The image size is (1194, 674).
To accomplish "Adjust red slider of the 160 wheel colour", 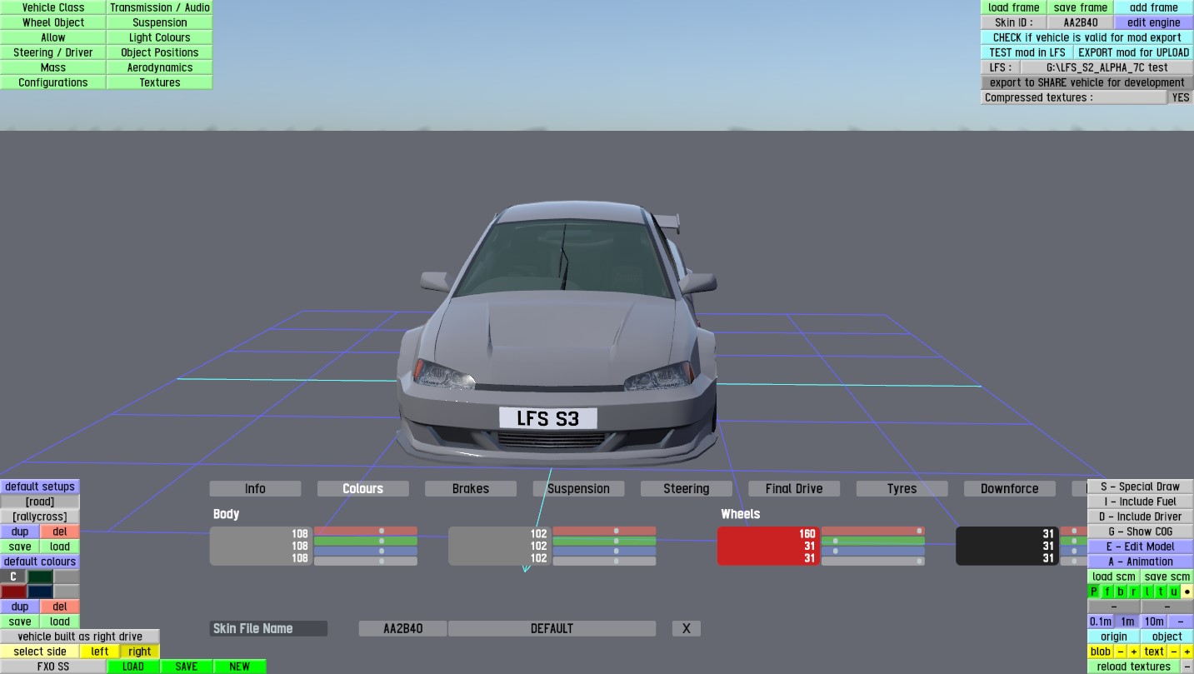I will (873, 531).
